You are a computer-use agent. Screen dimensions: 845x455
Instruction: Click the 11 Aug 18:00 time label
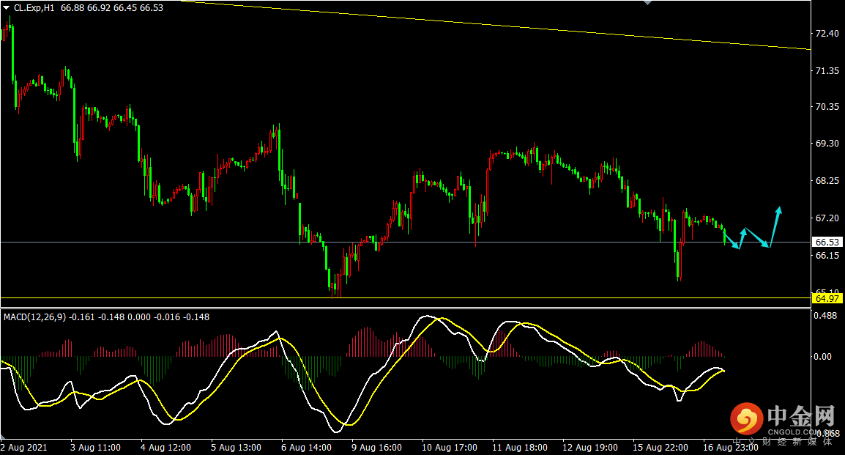click(520, 448)
